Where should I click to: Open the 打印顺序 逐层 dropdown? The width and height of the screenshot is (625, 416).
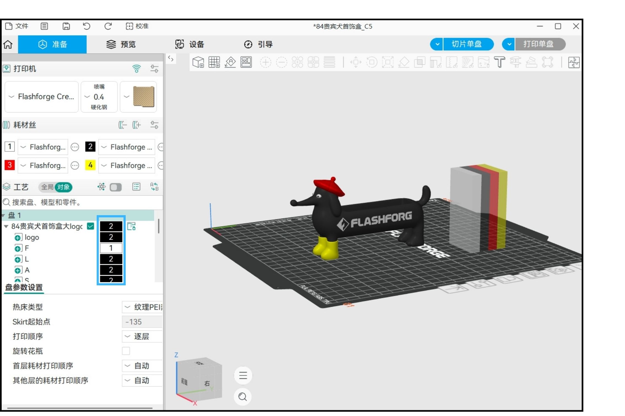[142, 336]
